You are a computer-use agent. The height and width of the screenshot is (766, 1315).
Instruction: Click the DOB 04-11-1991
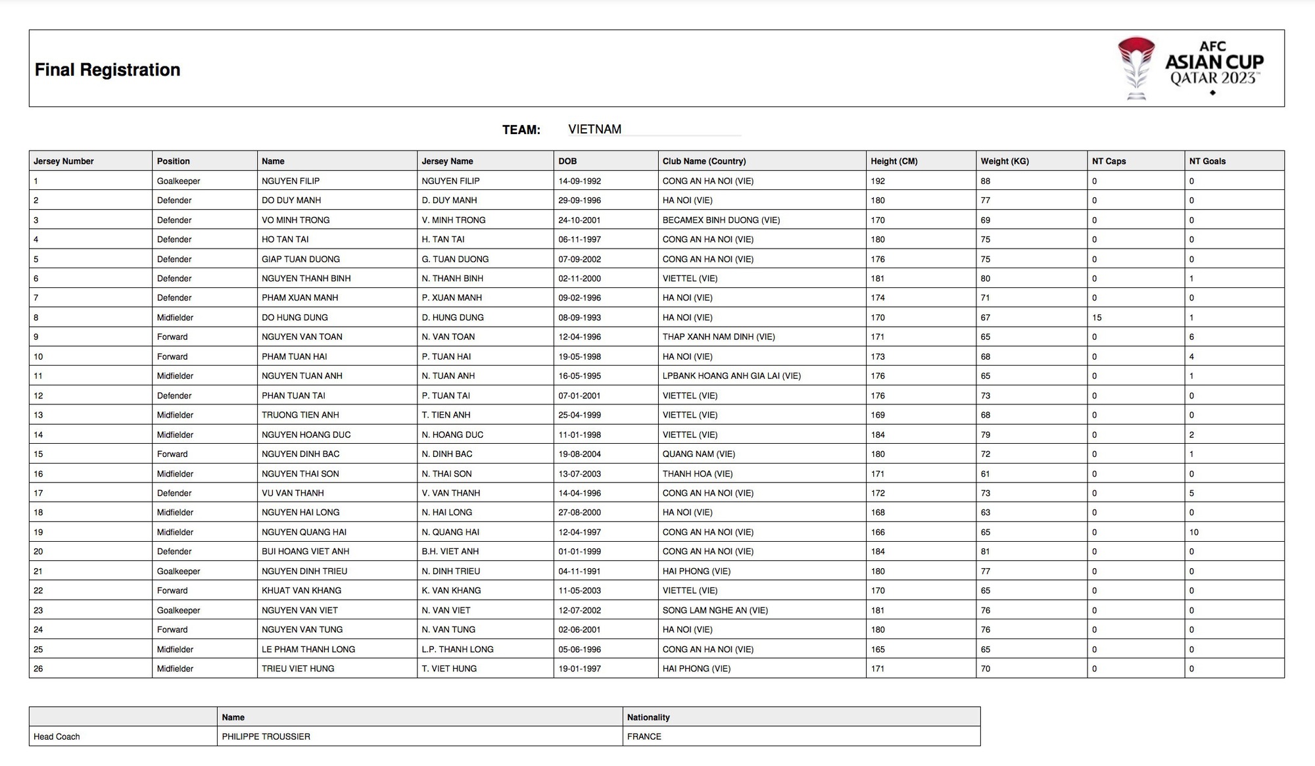[579, 571]
